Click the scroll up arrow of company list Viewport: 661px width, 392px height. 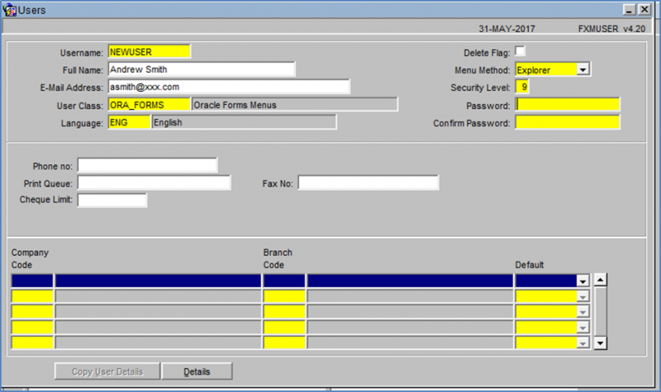point(601,280)
